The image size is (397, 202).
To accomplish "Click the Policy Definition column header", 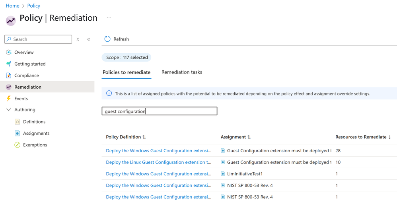I will pos(123,137).
